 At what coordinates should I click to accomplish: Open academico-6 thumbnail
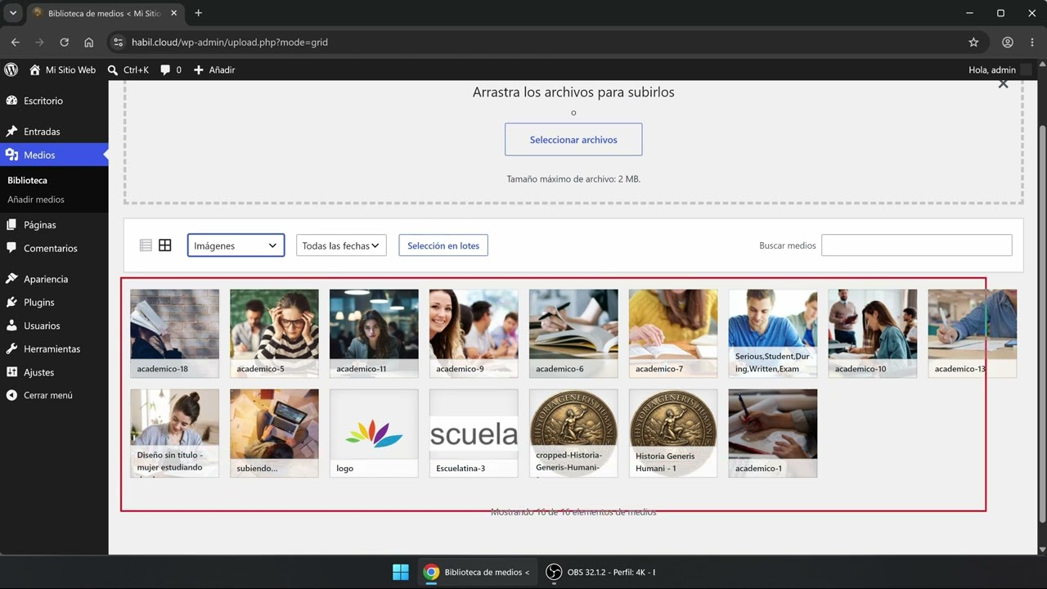(x=573, y=333)
